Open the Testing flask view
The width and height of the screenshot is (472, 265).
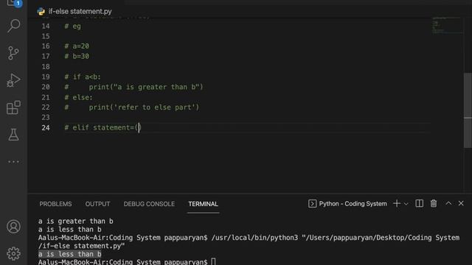13,135
